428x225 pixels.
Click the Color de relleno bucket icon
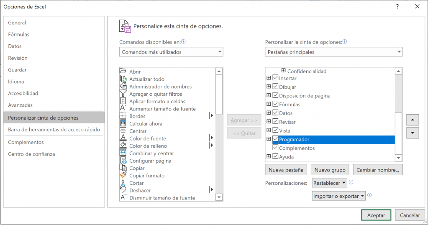click(x=123, y=146)
